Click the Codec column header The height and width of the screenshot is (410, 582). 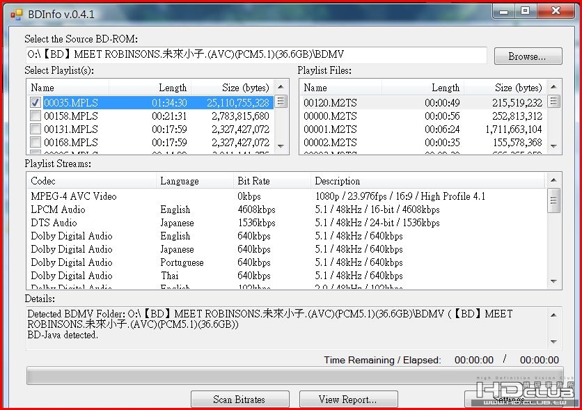[91, 181]
